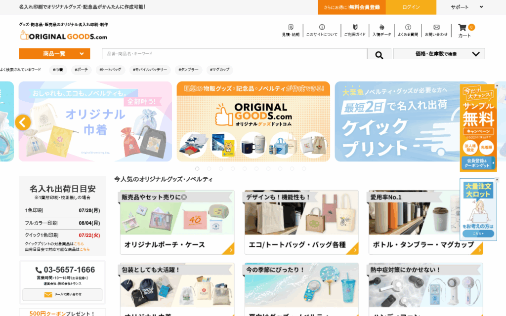506x316 pixels.
Task: Select third carousel indicator dot
Action: click(221, 169)
